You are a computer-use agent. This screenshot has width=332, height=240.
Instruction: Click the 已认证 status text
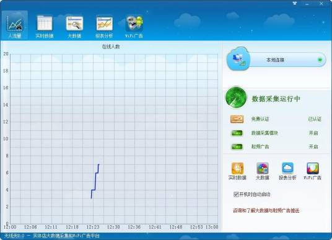coord(315,119)
